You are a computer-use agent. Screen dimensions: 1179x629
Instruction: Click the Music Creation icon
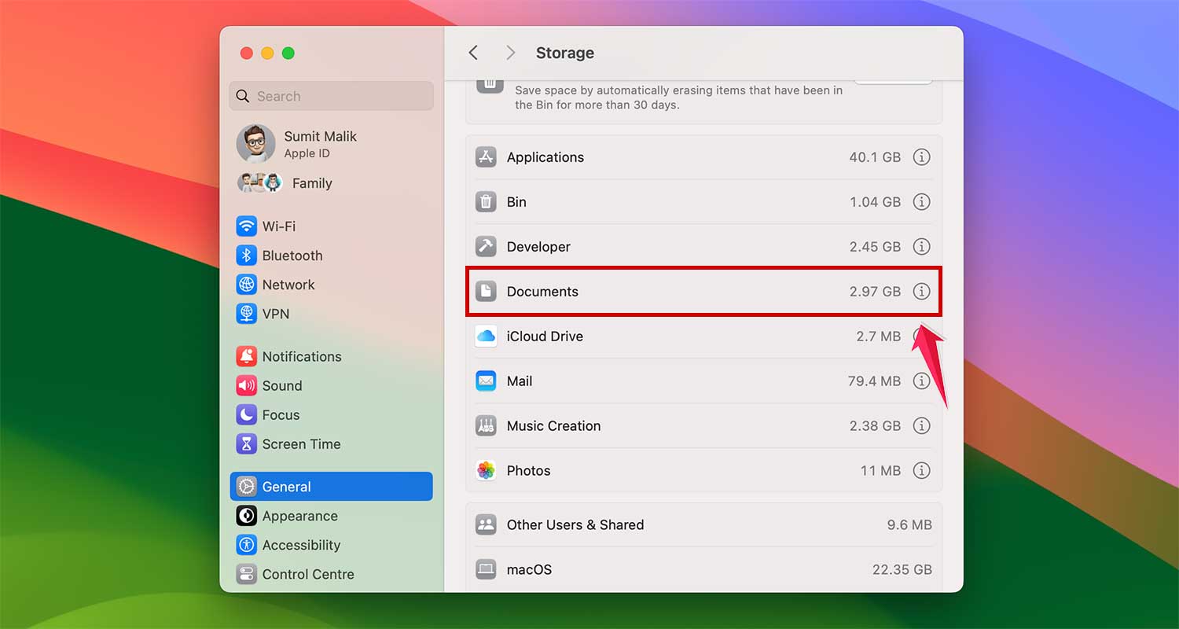(x=485, y=425)
